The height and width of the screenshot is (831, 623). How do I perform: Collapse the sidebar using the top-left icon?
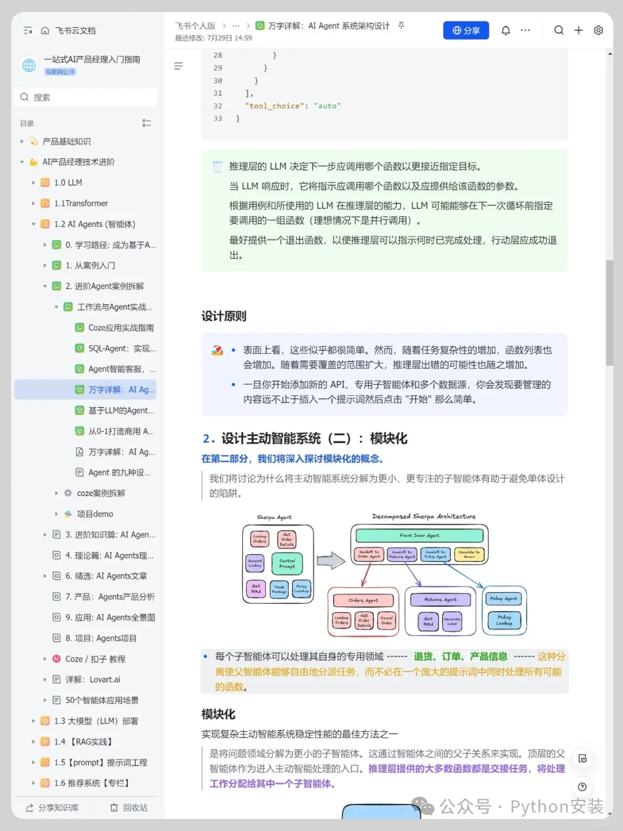[x=27, y=30]
